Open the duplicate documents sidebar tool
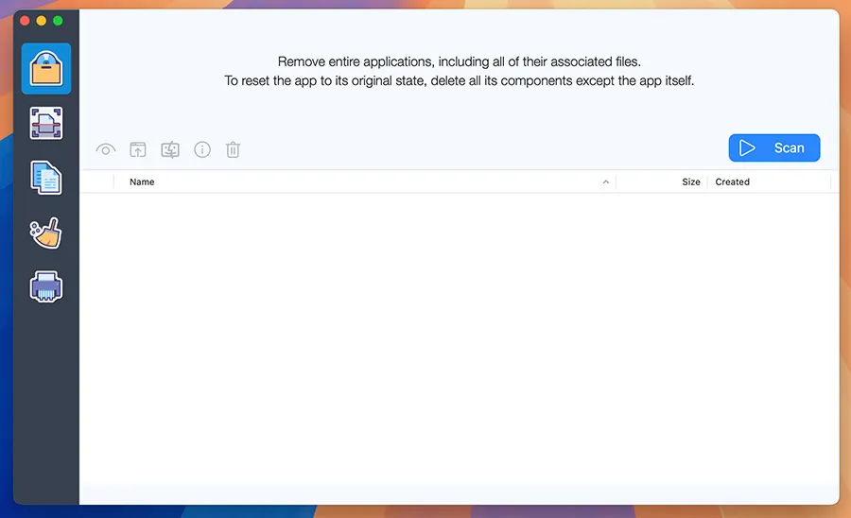The height and width of the screenshot is (518, 851). click(x=45, y=178)
